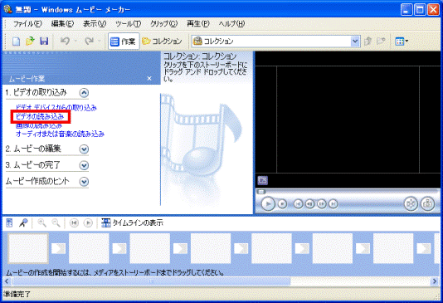Toggle the 作業 tasks pane button
The height and width of the screenshot is (303, 443).
124,42
